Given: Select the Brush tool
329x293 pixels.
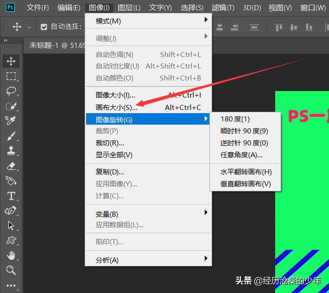Looking at the screenshot, I should pyautogui.click(x=11, y=136).
